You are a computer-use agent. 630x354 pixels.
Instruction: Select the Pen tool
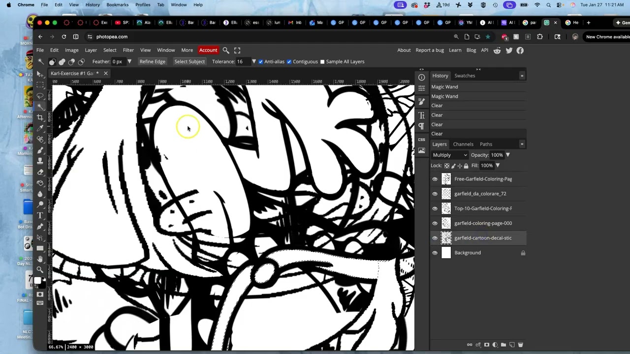tap(40, 226)
